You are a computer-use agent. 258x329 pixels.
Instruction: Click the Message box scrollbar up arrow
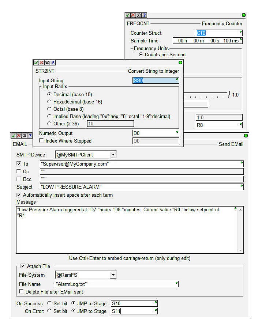pos(240,210)
